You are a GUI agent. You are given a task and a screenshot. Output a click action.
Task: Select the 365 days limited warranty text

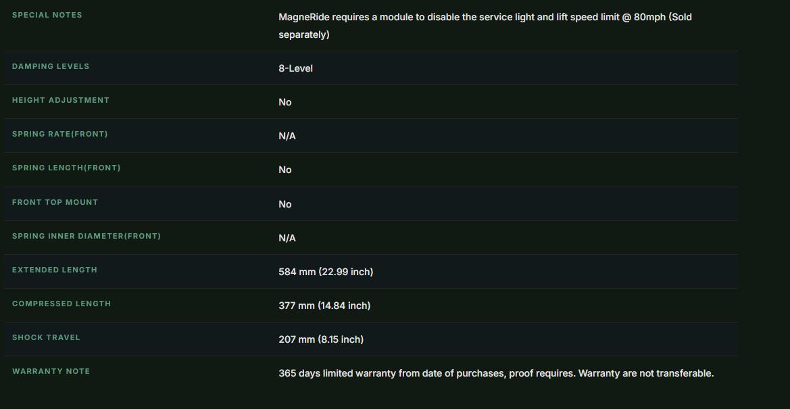point(496,374)
